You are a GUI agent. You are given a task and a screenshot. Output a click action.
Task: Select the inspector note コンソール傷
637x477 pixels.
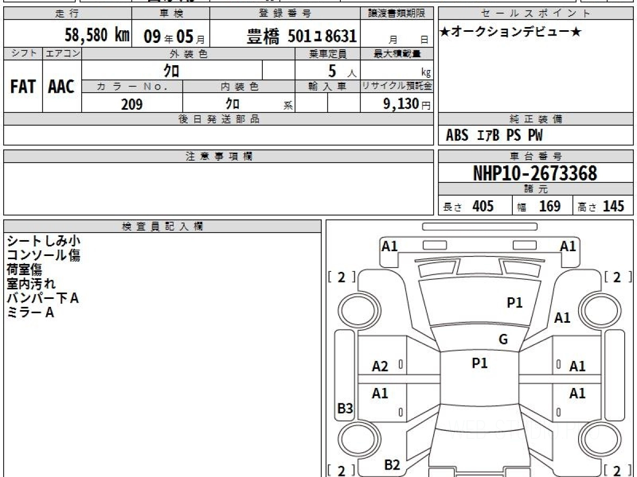pyautogui.click(x=44, y=255)
